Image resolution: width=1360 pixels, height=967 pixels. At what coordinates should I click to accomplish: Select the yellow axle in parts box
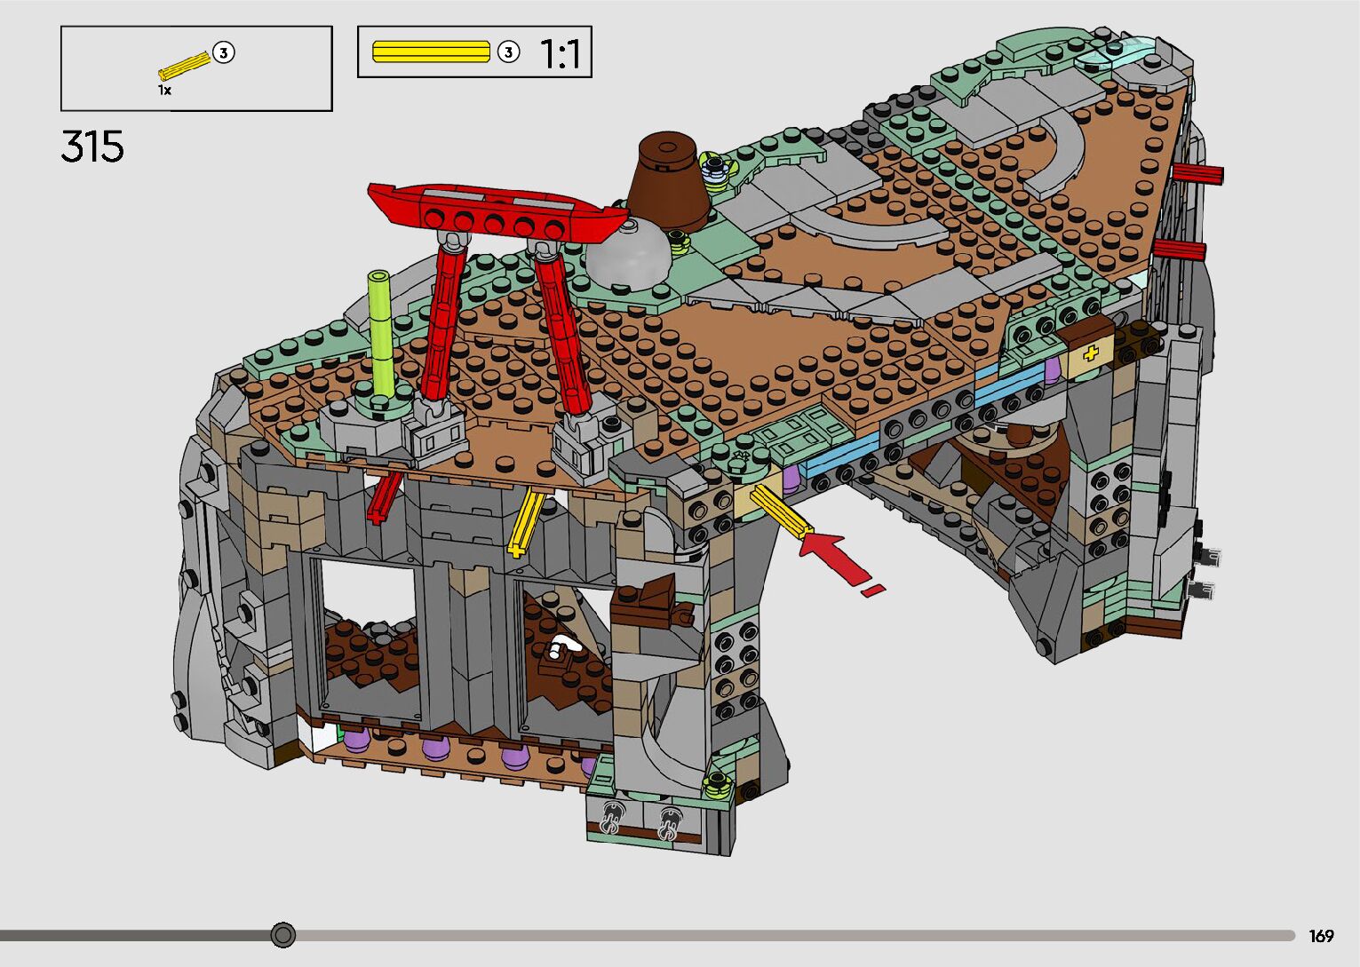pos(184,66)
